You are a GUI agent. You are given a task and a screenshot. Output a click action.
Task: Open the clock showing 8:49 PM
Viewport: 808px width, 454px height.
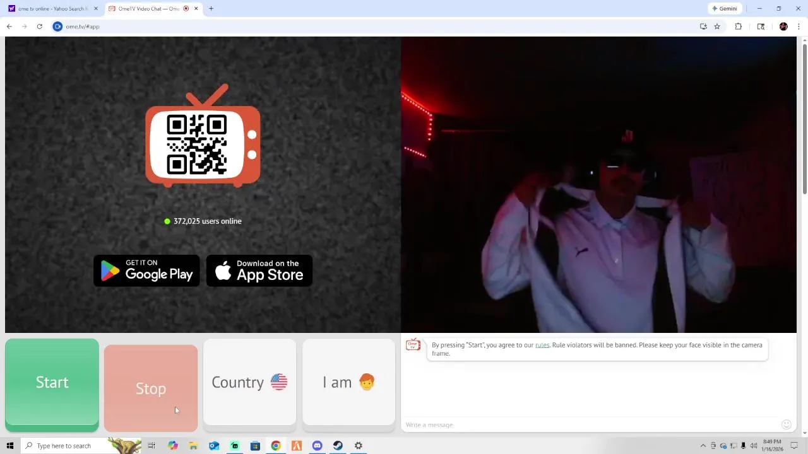(772, 446)
